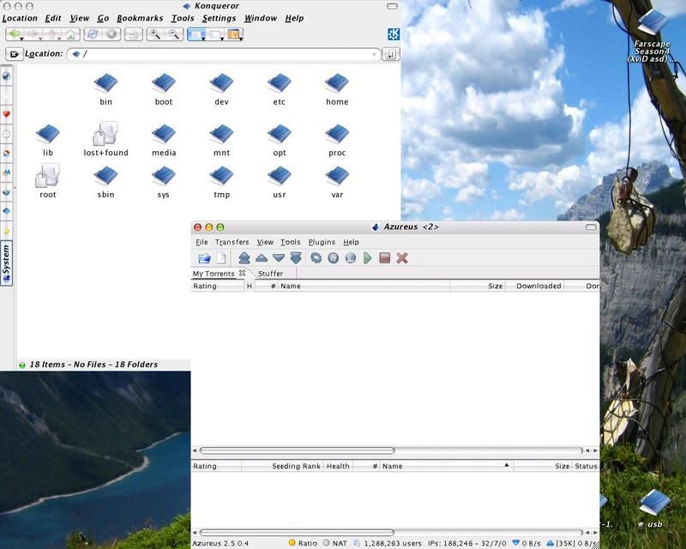Open the view-mode button dropdown arrow
The width and height of the screenshot is (686, 549).
[204, 39]
